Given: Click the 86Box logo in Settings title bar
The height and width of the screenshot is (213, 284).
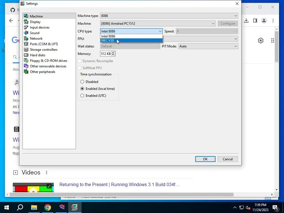Looking at the screenshot, I should 22,3.
